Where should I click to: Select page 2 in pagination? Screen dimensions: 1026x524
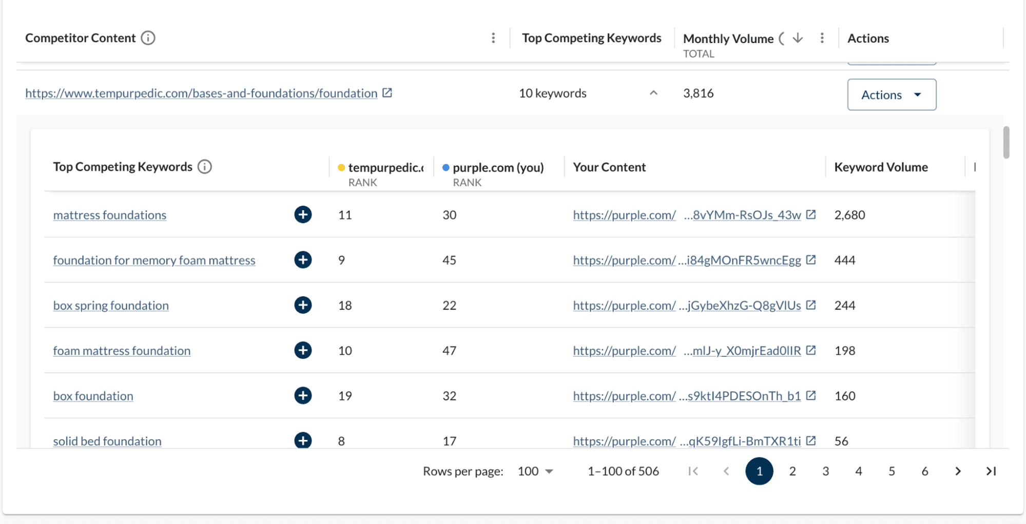792,471
